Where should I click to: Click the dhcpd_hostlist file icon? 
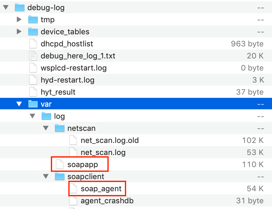click(x=33, y=44)
